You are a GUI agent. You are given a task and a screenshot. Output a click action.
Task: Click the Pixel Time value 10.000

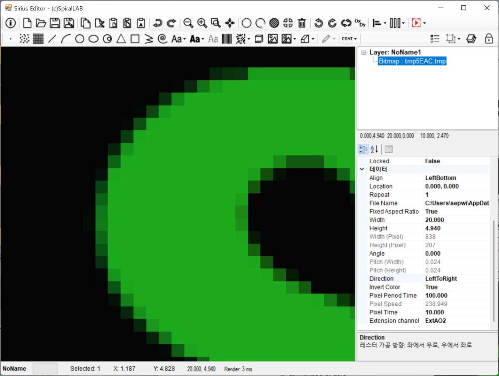click(x=457, y=312)
